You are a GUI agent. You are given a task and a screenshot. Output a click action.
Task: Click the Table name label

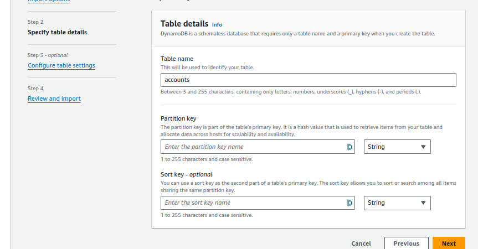[177, 59]
